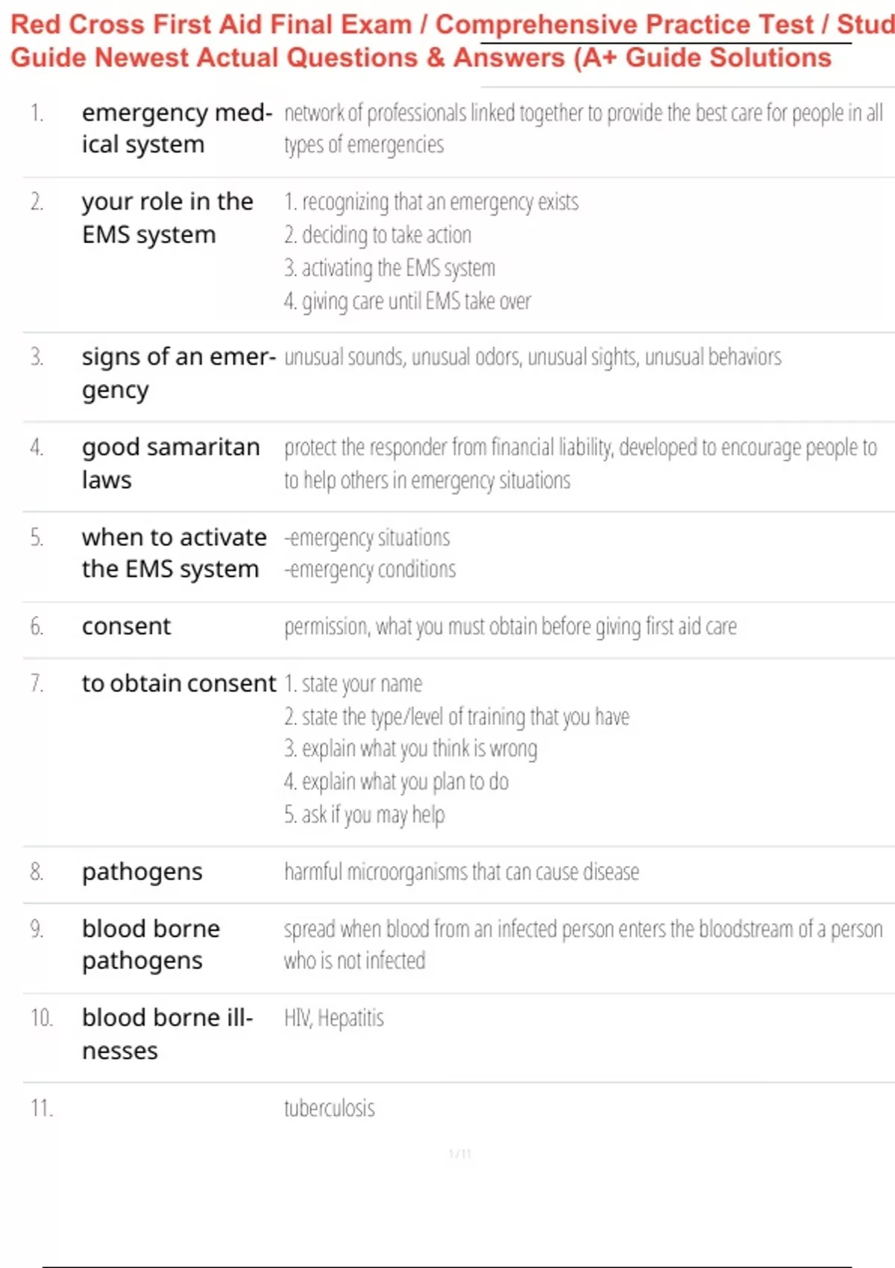Image resolution: width=895 pixels, height=1268 pixels.
Task: Select the term "signs of an emergency"
Action: point(179,373)
